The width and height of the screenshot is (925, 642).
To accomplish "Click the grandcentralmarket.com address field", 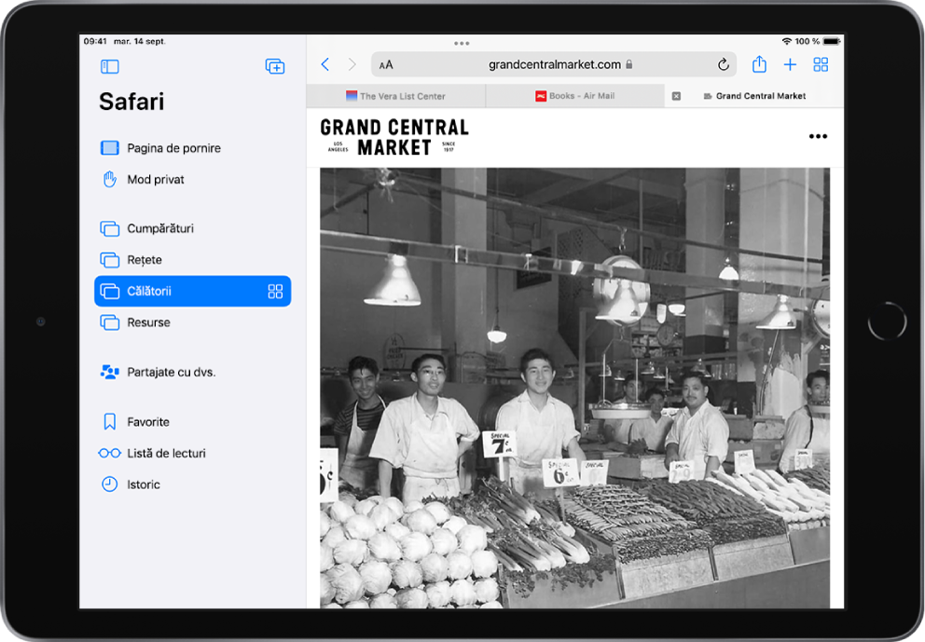I will [x=554, y=64].
